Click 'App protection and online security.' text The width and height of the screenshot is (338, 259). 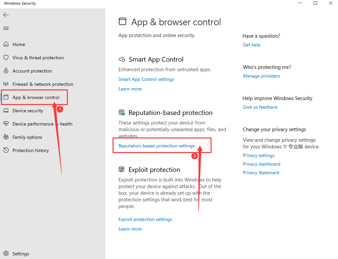(157, 35)
